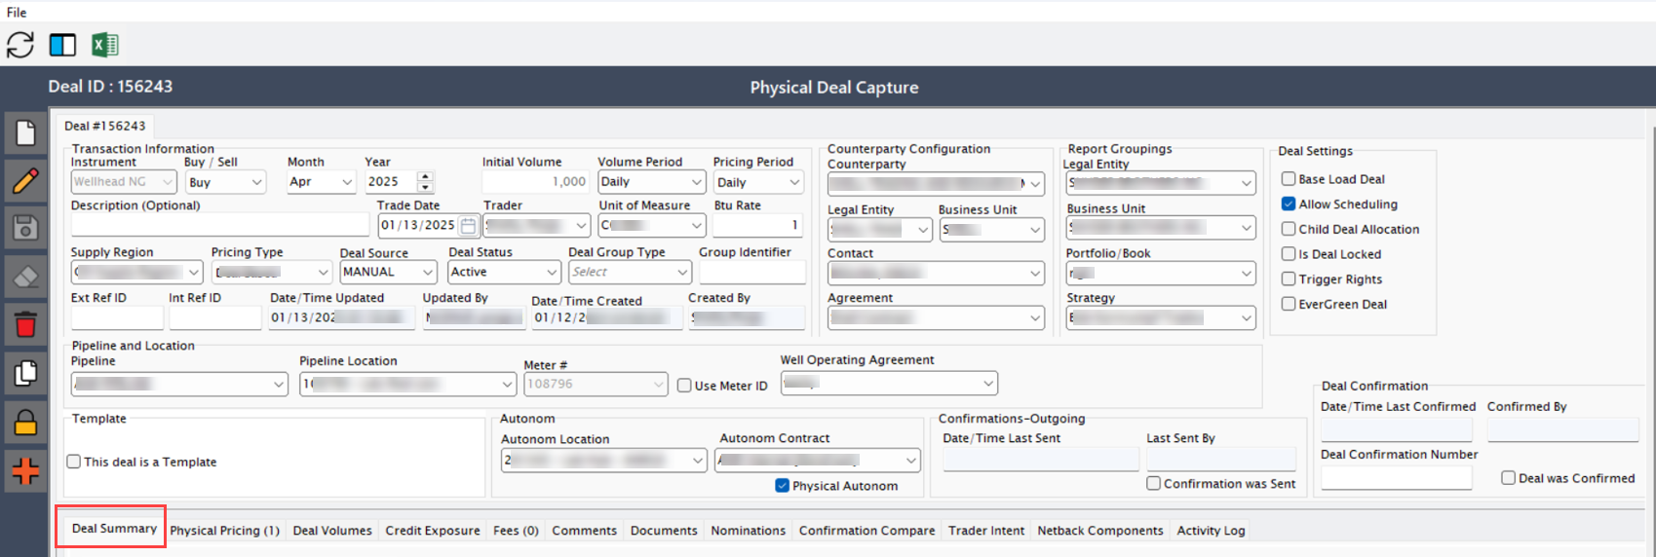Click the Description (Optional) text field
The width and height of the screenshot is (1656, 557).
[x=219, y=225]
